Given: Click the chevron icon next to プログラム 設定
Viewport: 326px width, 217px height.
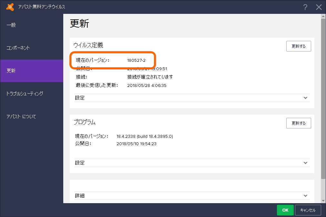Looking at the screenshot, I should pyautogui.click(x=305, y=163).
